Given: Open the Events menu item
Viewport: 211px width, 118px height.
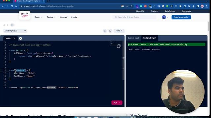Looking at the screenshot, I should coord(74,17).
